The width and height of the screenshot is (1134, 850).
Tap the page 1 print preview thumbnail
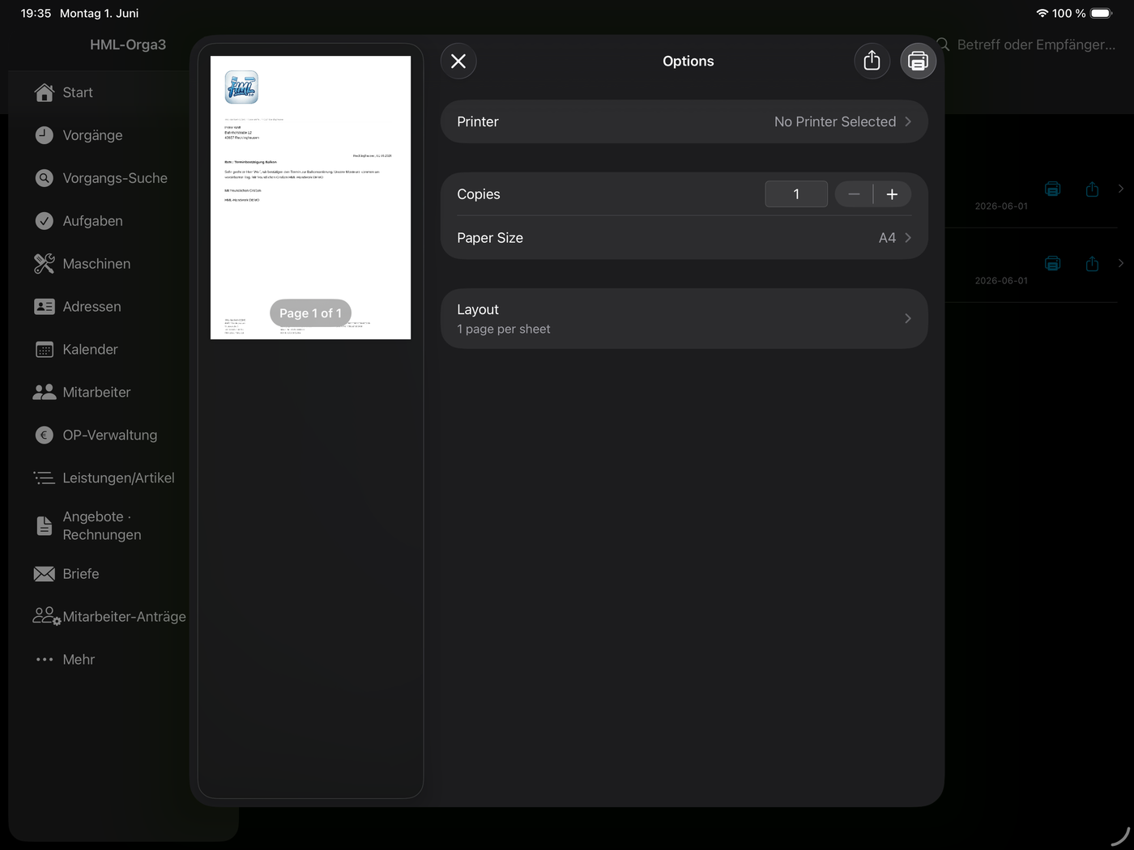tap(310, 198)
